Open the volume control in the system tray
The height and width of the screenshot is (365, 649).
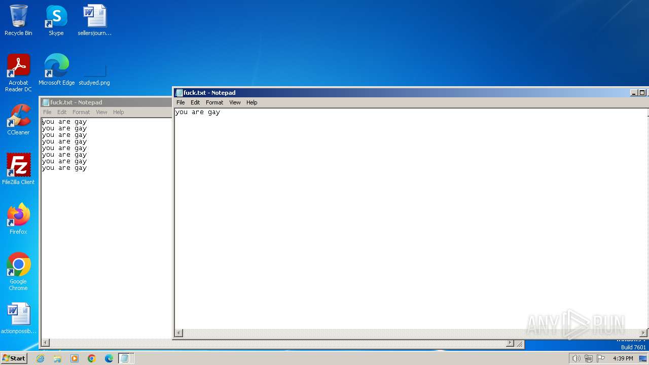576,358
